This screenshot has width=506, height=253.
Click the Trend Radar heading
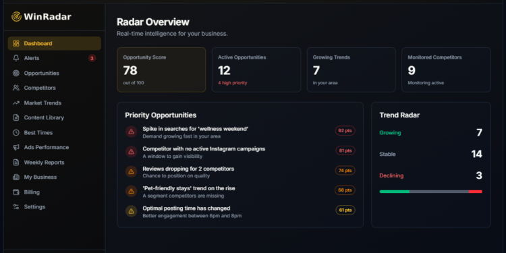pyautogui.click(x=399, y=115)
